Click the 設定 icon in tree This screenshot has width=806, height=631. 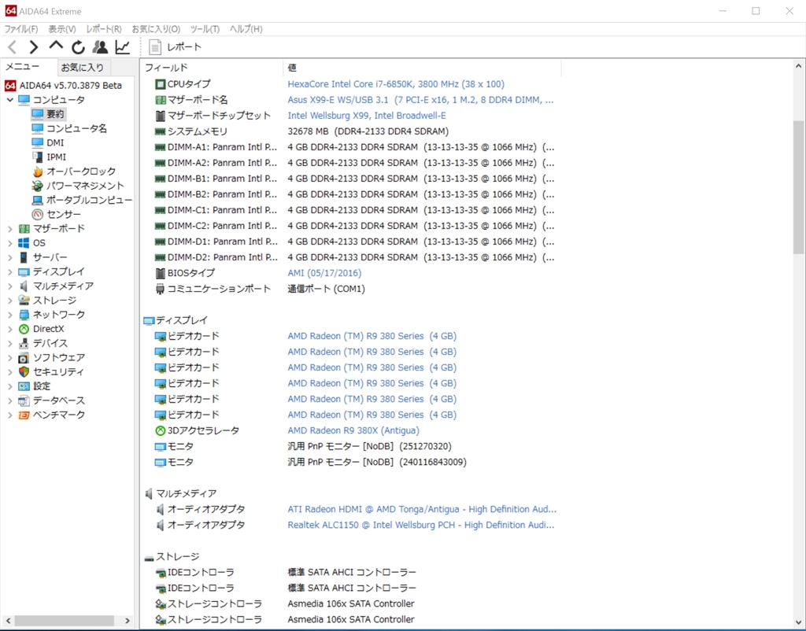24,386
